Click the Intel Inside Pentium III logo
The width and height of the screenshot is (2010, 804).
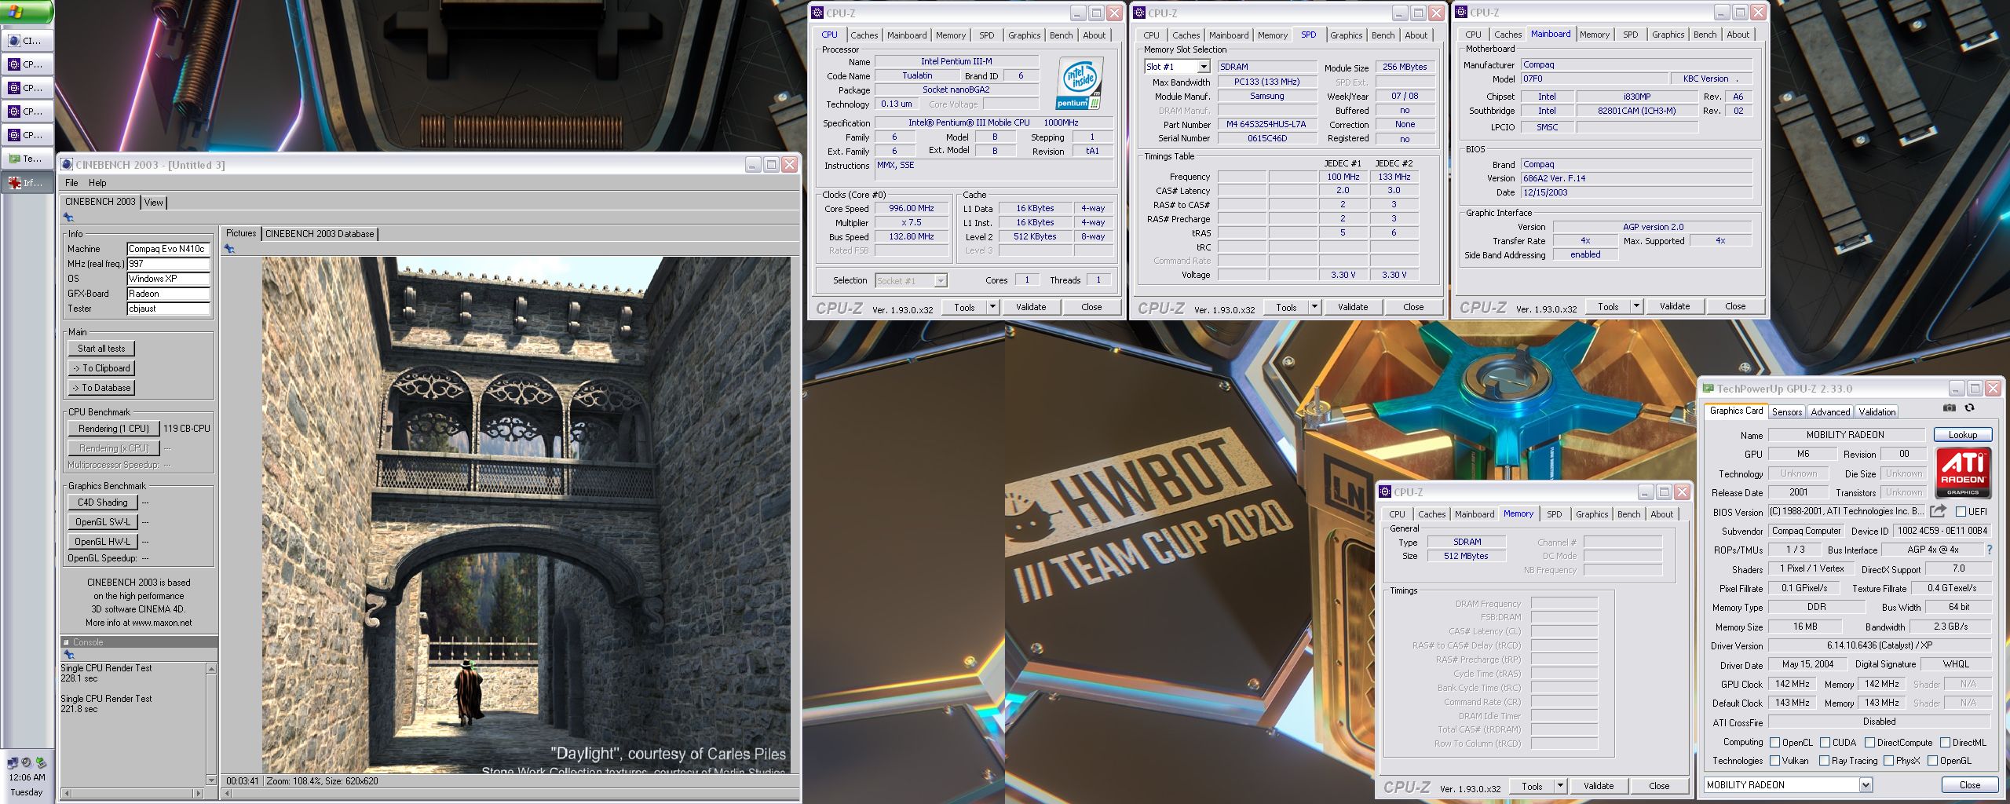[x=1080, y=82]
